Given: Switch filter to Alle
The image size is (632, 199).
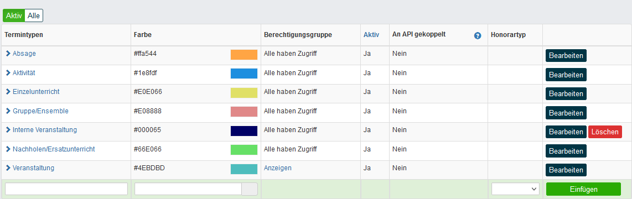Looking at the screenshot, I should tap(34, 15).
